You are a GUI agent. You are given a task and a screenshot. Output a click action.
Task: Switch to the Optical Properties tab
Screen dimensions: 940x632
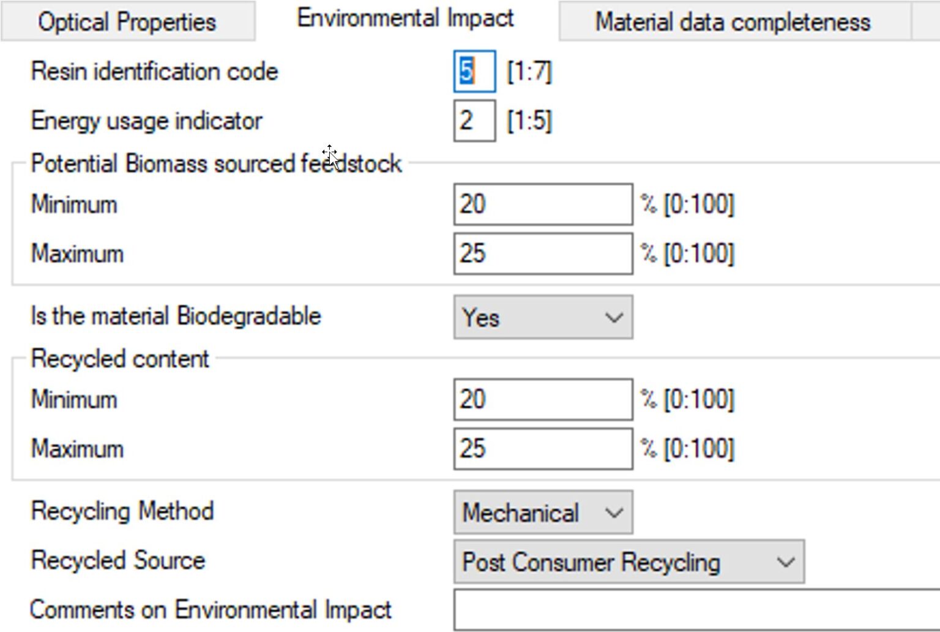point(125,21)
